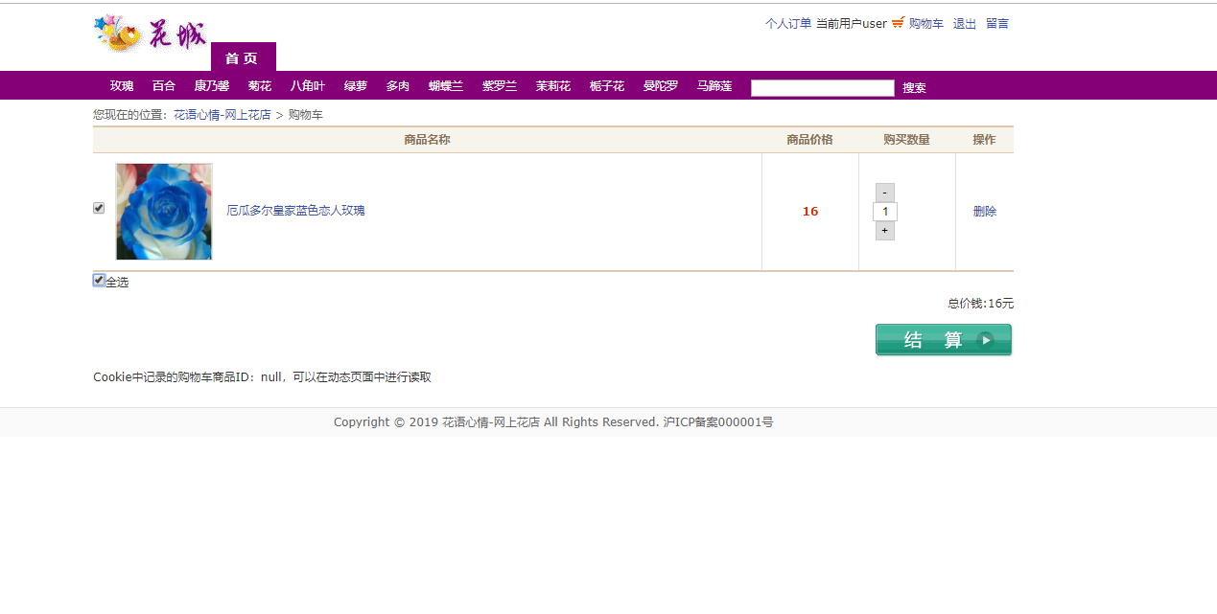Open the 个人订单 orders page
Screen dimensions: 1217x614
pos(787,23)
